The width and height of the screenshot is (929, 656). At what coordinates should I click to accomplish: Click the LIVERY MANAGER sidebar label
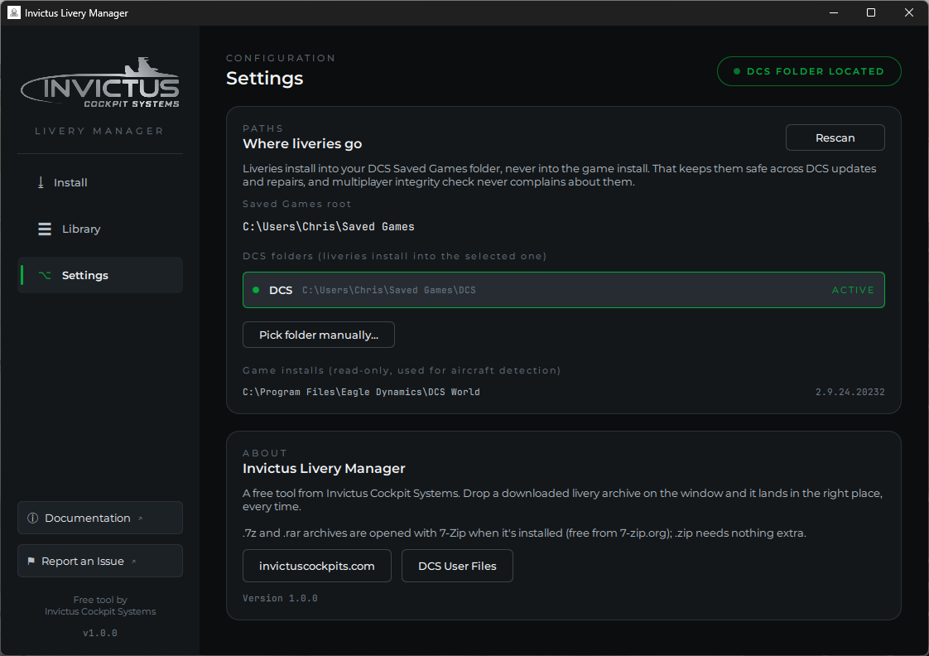(x=99, y=131)
